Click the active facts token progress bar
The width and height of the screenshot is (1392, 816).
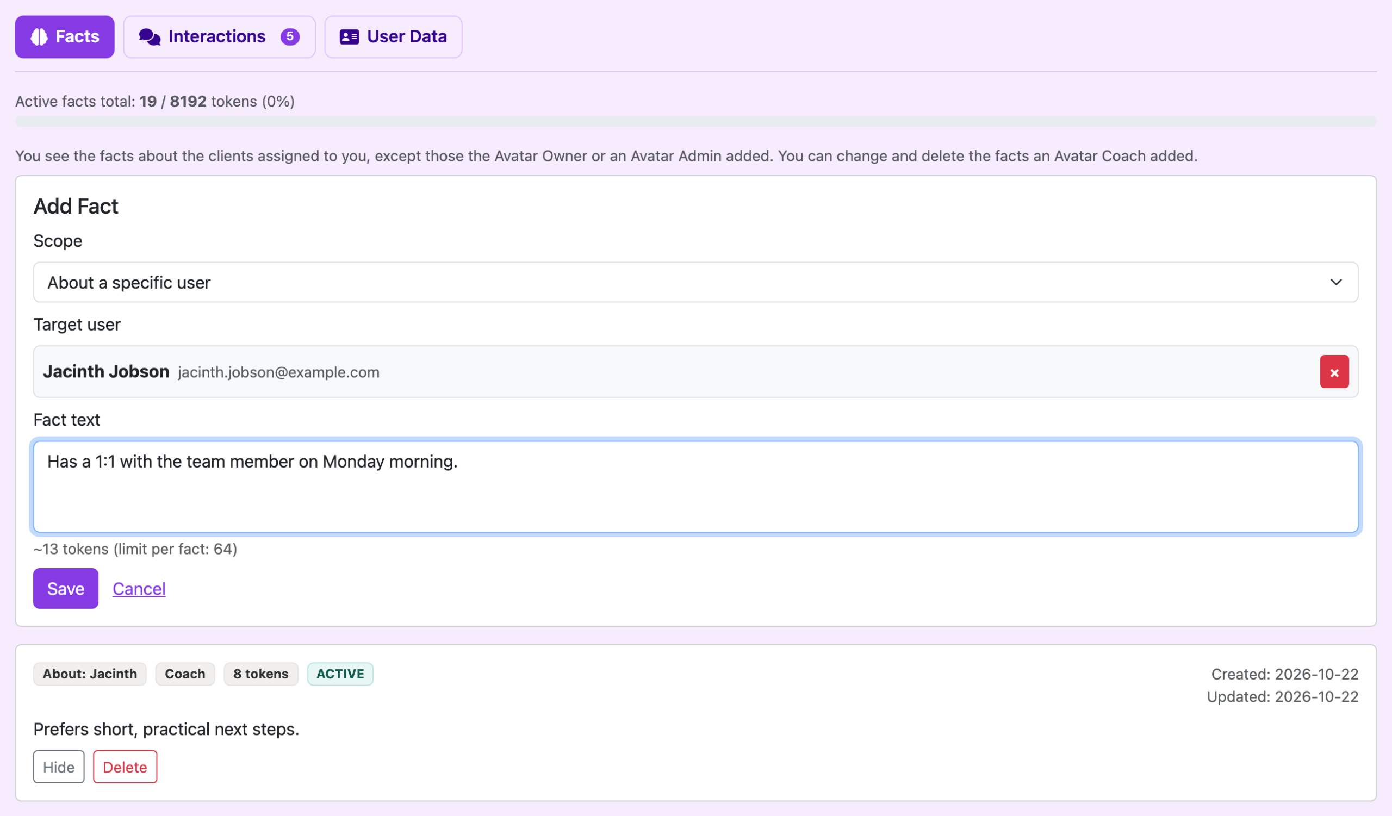click(x=695, y=121)
